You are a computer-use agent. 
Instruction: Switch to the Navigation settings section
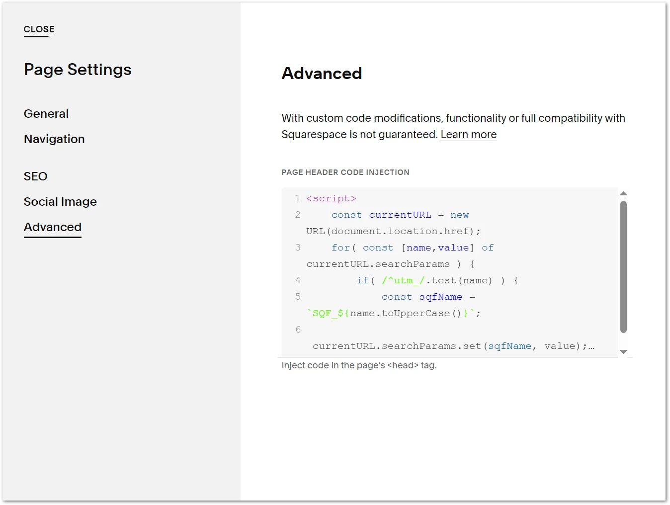[54, 139]
